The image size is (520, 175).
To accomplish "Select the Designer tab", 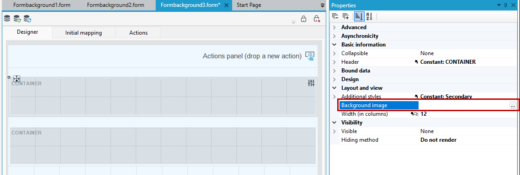I will click(x=27, y=32).
